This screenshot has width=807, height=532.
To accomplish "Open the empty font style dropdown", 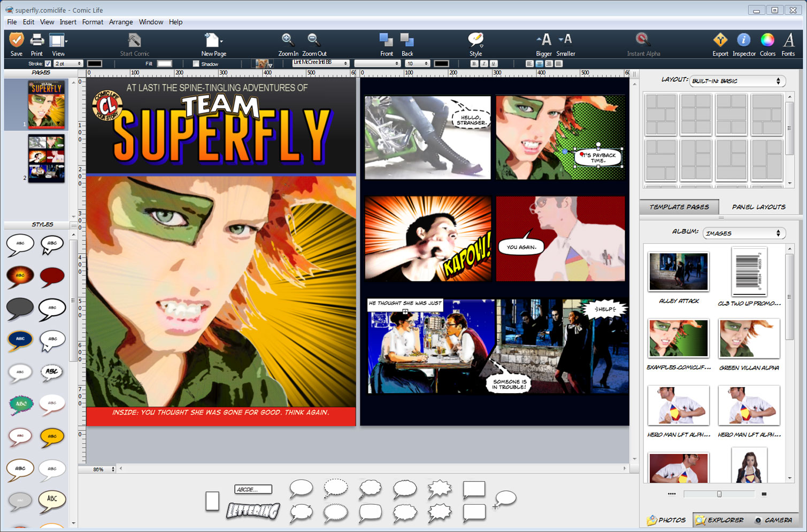I will [x=377, y=63].
